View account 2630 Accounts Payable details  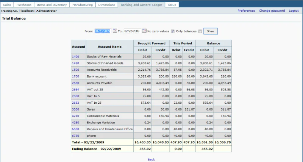75,83
